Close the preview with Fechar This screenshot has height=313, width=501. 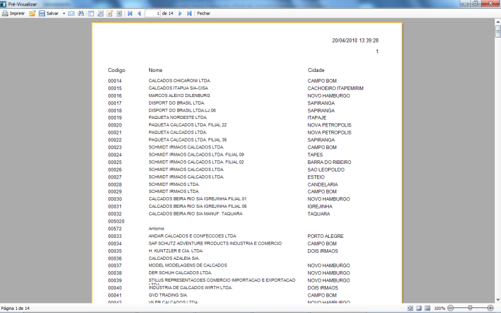click(x=204, y=13)
